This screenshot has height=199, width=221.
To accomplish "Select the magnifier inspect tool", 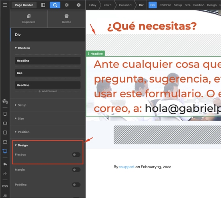I will coord(55,5).
